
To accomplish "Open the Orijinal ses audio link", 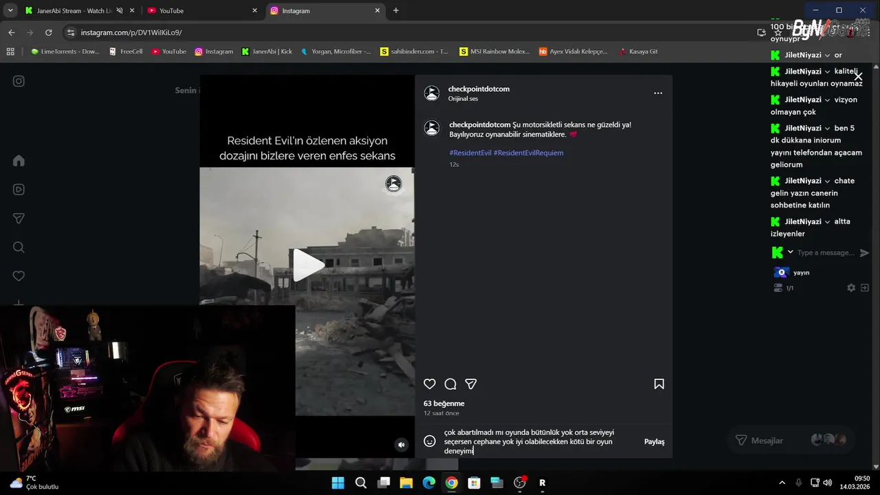I will pos(463,99).
